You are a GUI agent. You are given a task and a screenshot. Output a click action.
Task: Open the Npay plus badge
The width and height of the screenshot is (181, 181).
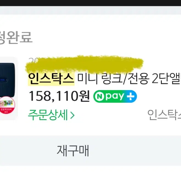[115, 96]
